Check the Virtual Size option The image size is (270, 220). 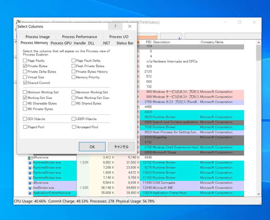[25, 77]
